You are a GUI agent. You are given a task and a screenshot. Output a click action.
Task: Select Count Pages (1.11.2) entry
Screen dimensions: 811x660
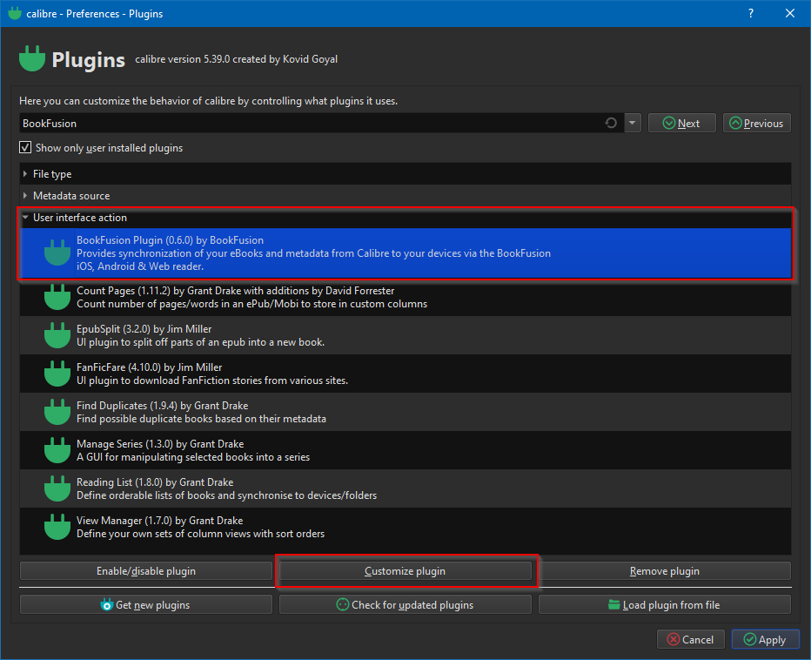pos(405,297)
